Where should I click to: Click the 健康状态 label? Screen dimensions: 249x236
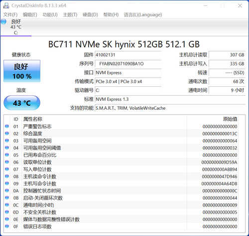pos(21,55)
